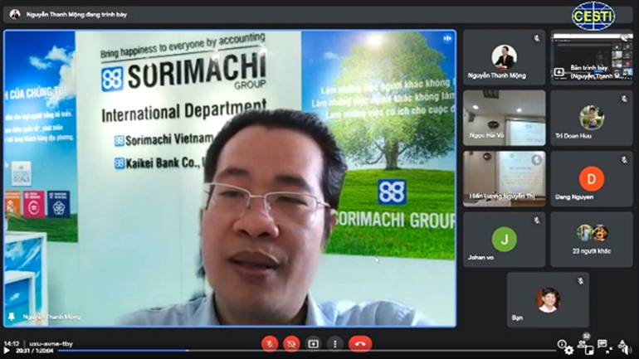Screen dimensions: 639x359
Task: Click the video progress bar
Action: 306,351
